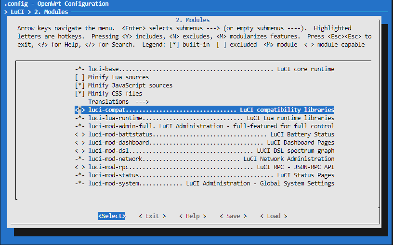Click the LuCI RPC - JSON-RPC API description
Screen dimensions: 393x245
point(296,167)
